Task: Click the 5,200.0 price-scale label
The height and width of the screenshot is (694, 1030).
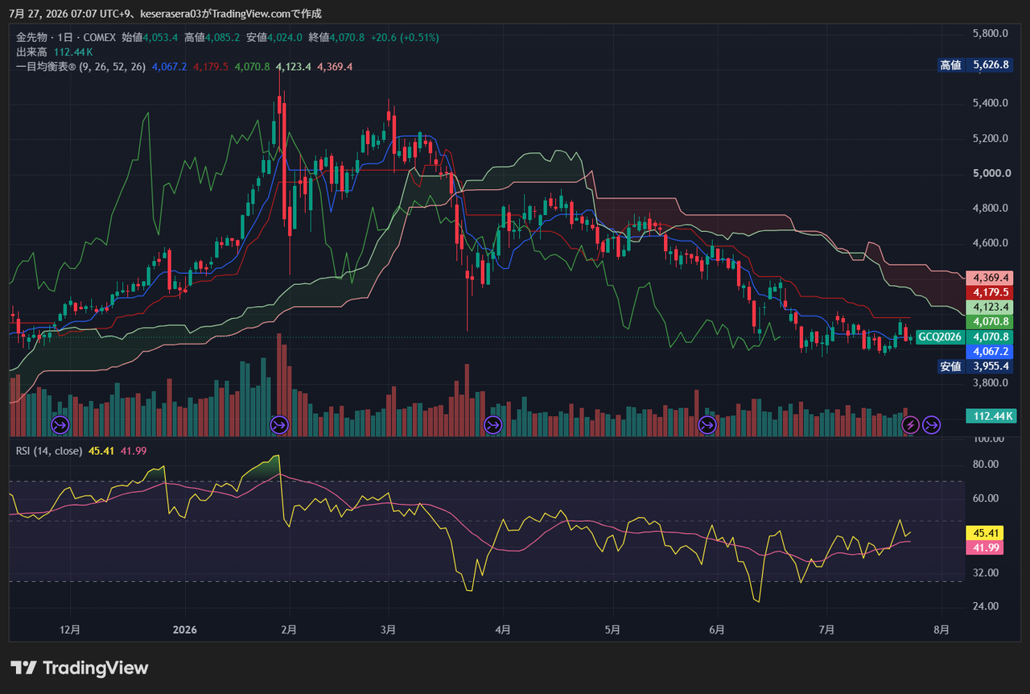Action: click(x=991, y=138)
